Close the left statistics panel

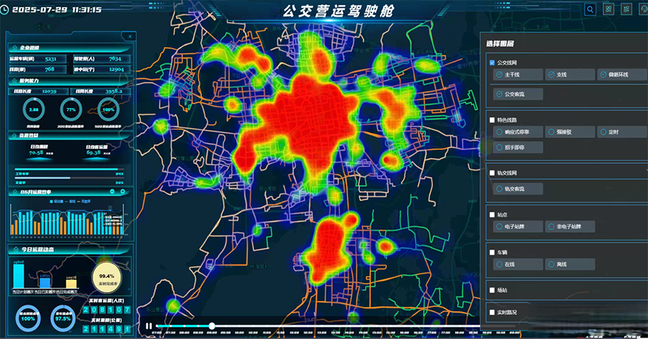129,36
